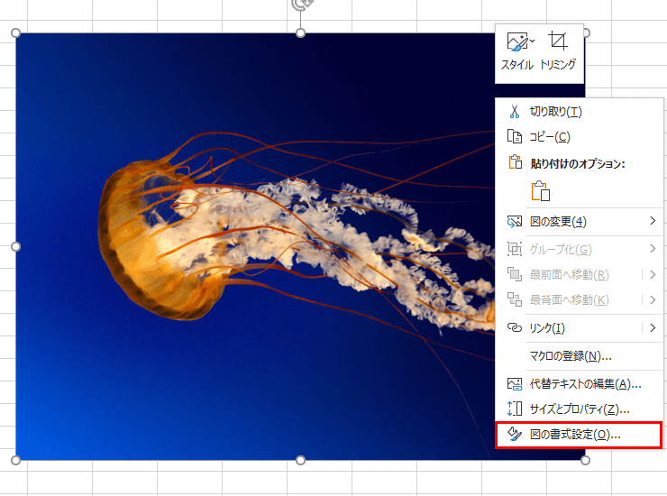Choose コピー(C) from the context menu
This screenshot has height=496, width=667.
[580, 137]
